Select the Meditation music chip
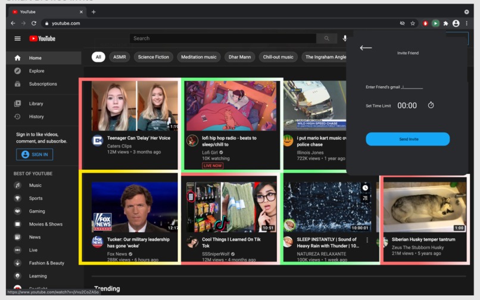The width and height of the screenshot is (480, 300). click(199, 57)
